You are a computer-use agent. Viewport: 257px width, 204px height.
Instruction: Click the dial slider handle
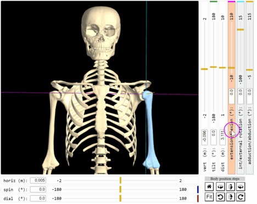coord(120,199)
